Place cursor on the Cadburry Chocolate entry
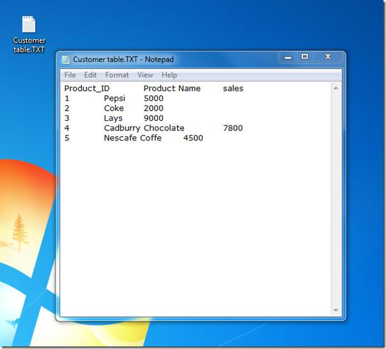386x349 pixels. point(144,128)
